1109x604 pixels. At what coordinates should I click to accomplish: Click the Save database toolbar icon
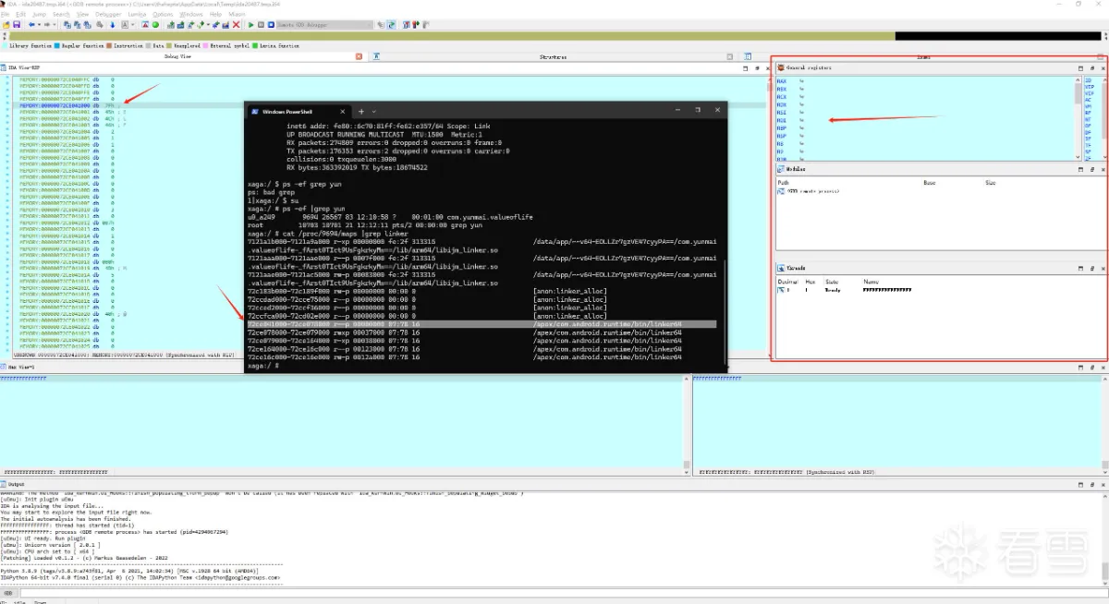point(17,25)
